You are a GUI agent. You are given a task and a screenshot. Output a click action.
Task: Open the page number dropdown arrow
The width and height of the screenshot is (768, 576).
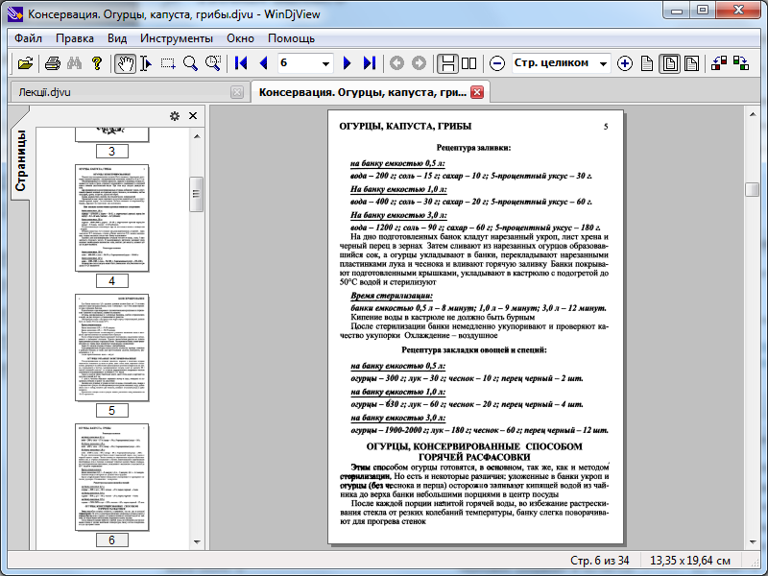tap(327, 61)
